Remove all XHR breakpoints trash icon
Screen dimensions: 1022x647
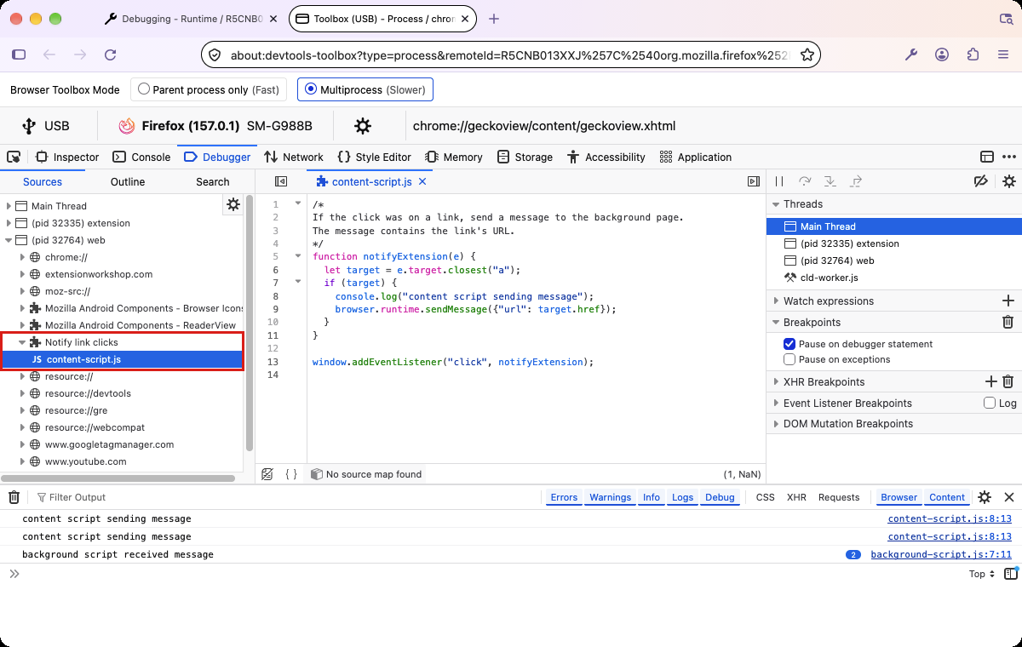point(1008,382)
